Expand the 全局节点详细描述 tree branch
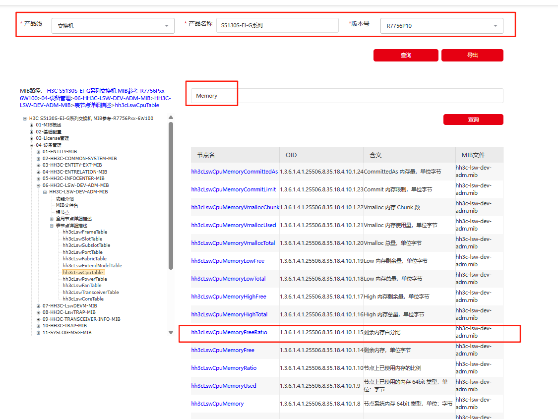This screenshot has height=419, width=558. point(52,219)
